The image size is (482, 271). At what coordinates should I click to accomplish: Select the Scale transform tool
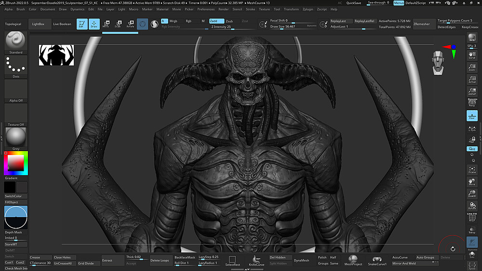coord(118,24)
